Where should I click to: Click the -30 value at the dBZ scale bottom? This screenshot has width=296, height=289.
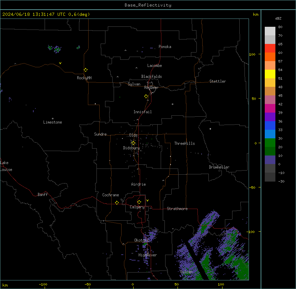pyautogui.click(x=281, y=181)
